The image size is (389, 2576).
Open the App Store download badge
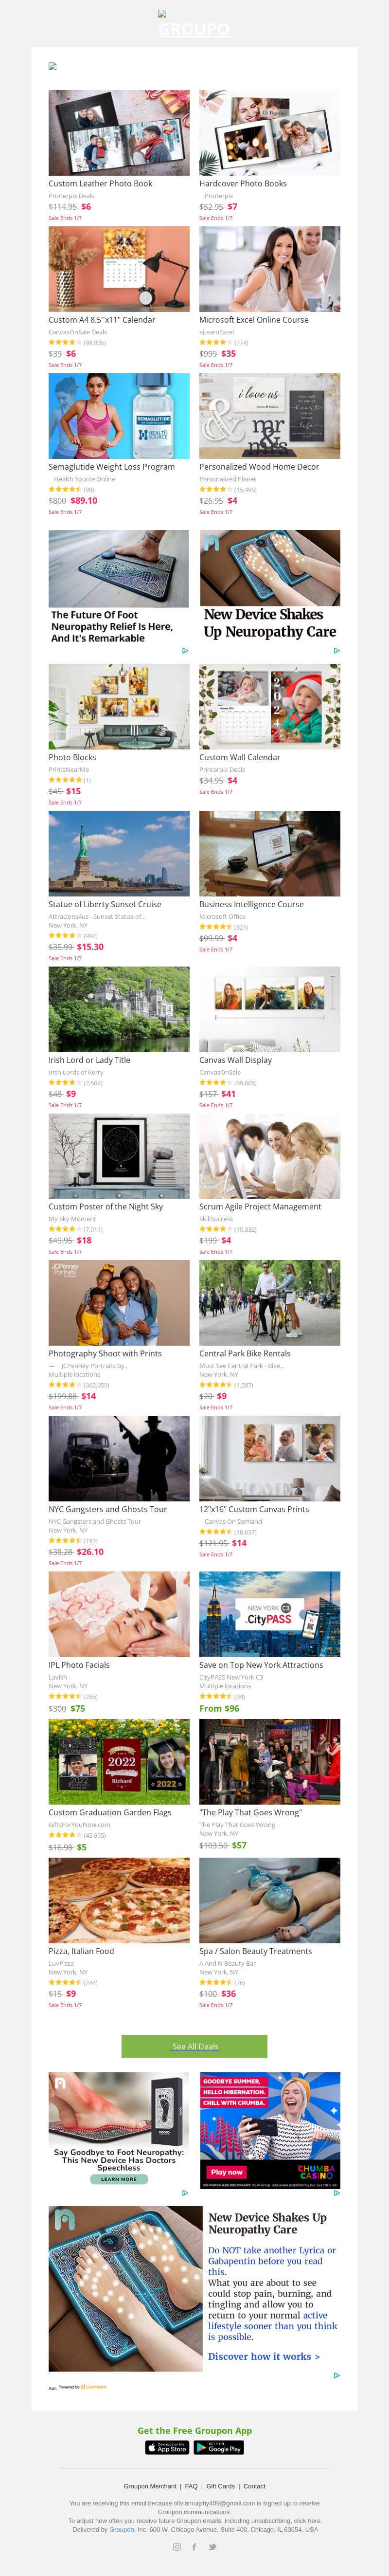(167, 2447)
